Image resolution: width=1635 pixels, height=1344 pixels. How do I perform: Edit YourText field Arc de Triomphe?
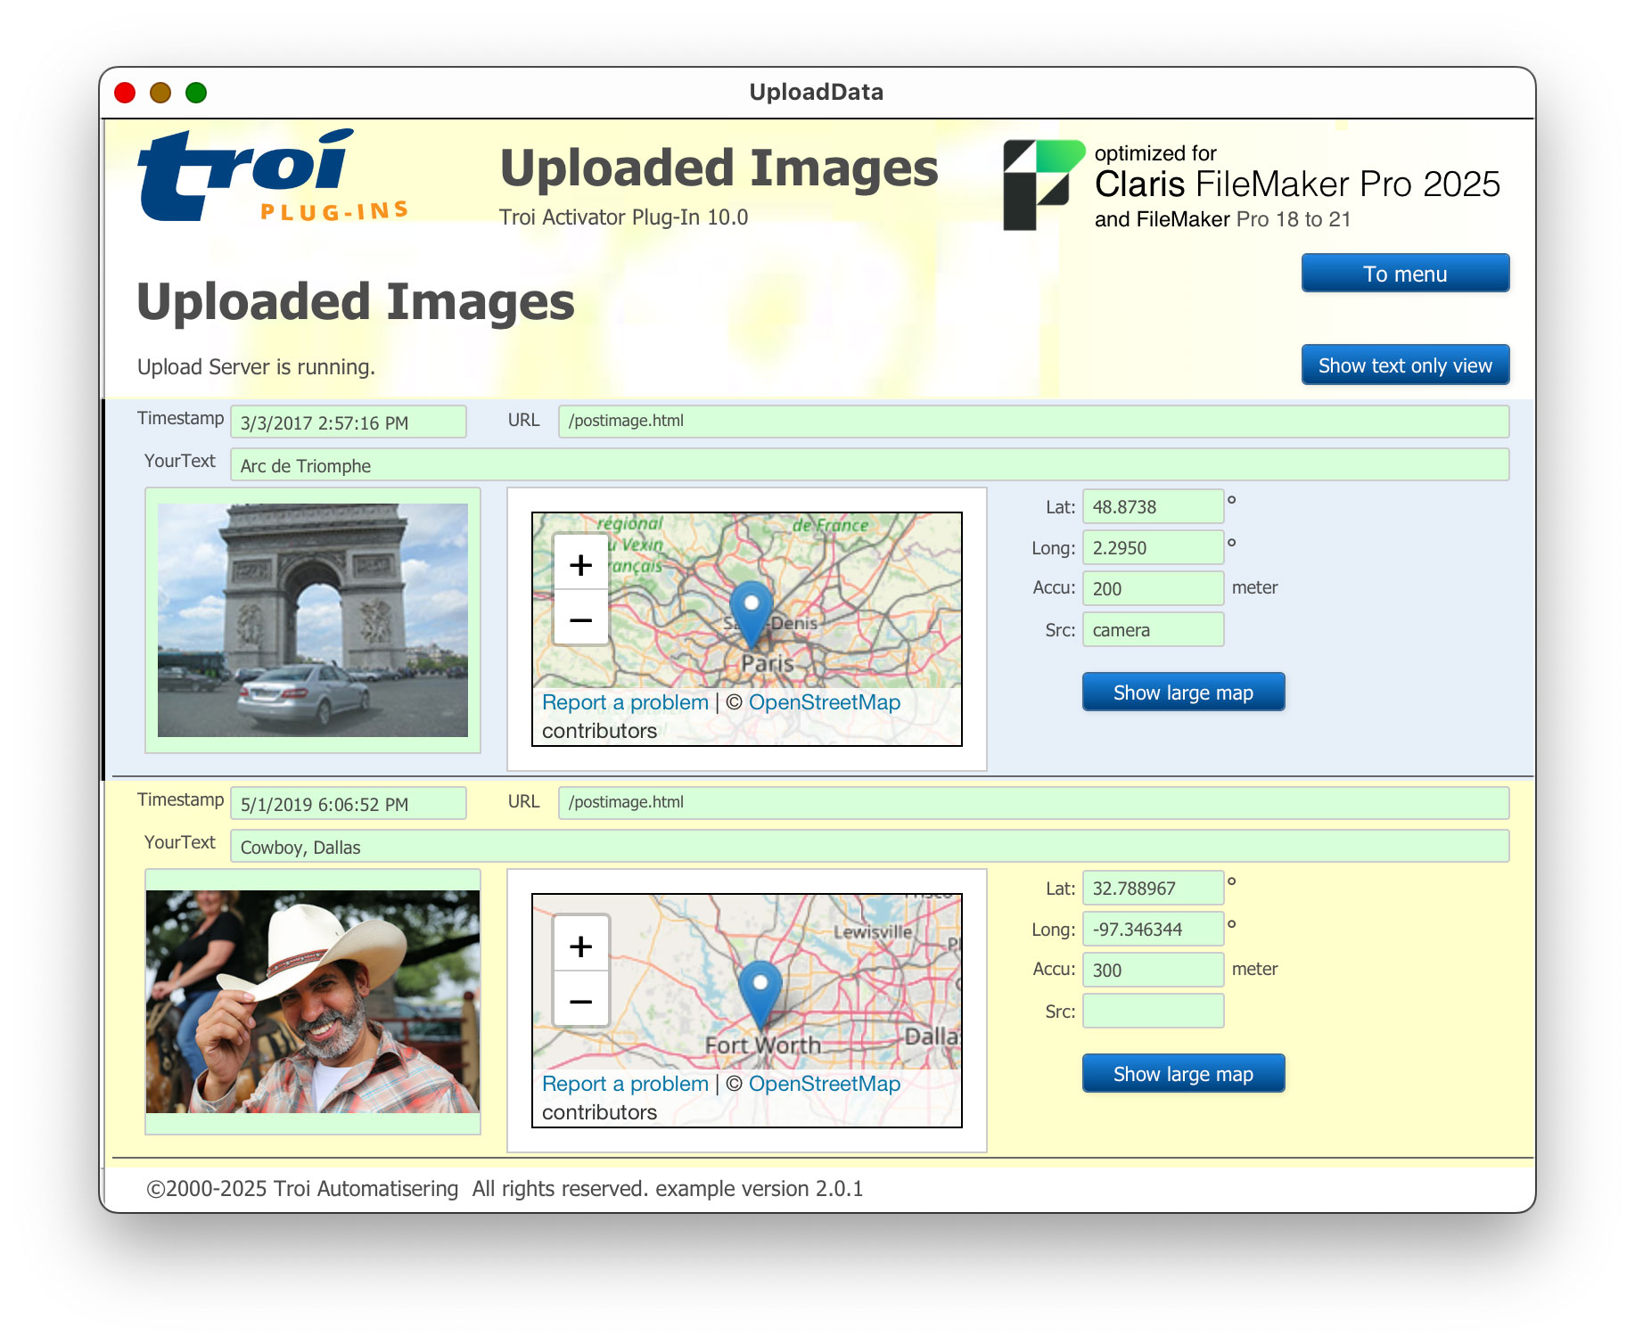[x=869, y=465]
